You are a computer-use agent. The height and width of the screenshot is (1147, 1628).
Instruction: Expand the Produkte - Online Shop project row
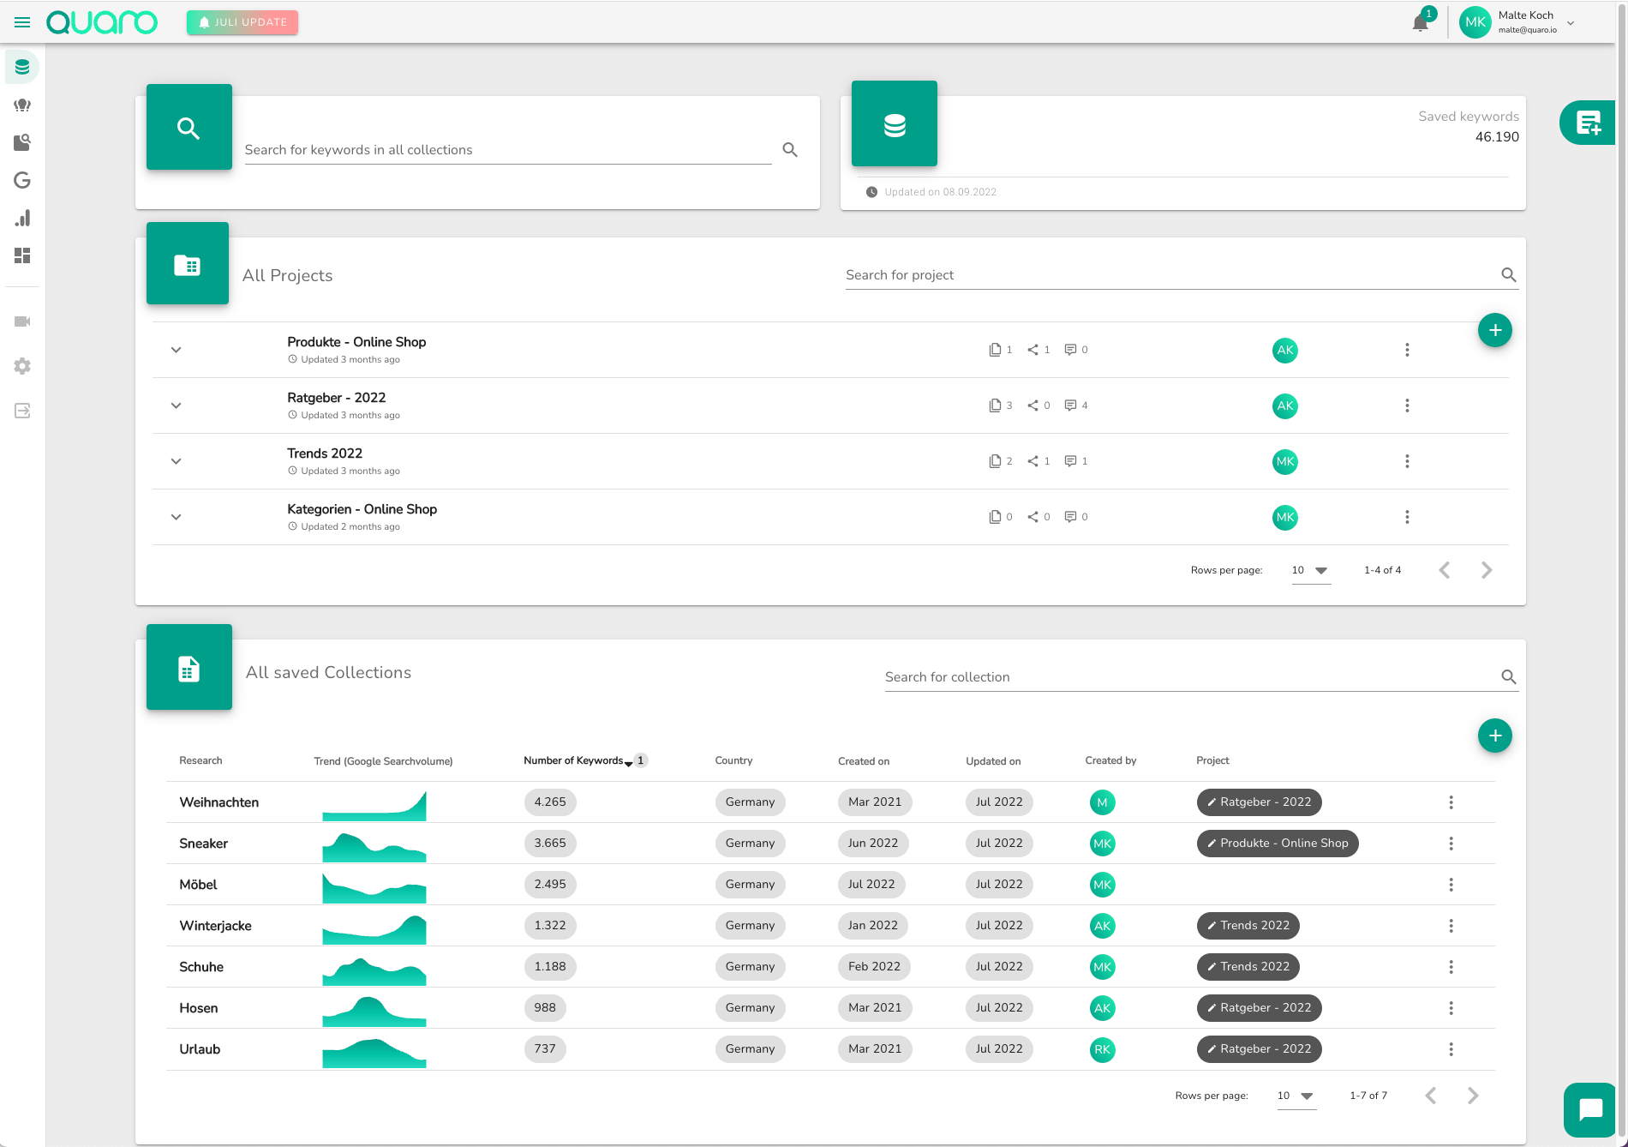[x=176, y=350]
